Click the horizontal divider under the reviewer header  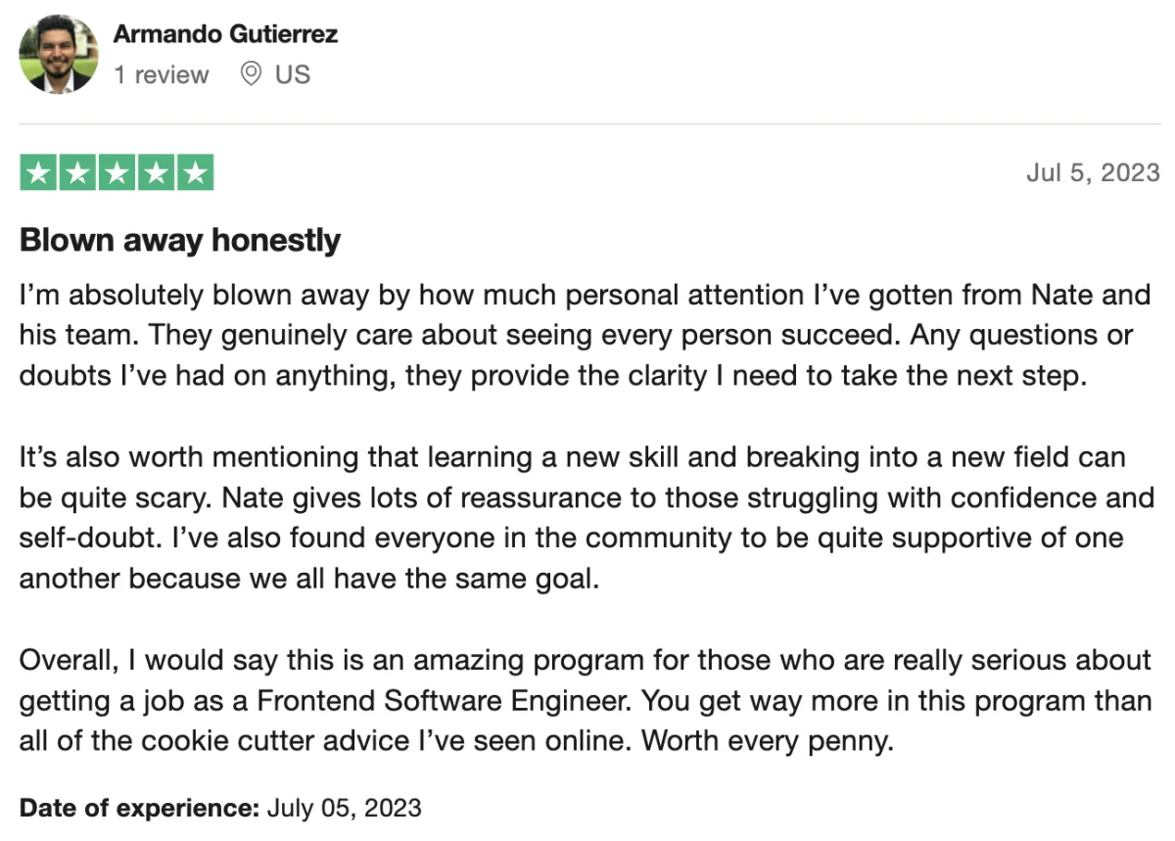589,124
